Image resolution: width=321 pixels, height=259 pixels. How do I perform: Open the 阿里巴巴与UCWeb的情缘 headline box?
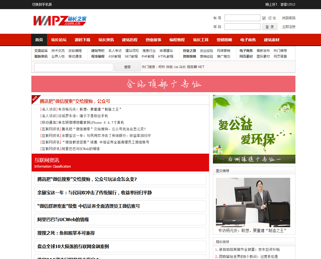(x=120, y=219)
